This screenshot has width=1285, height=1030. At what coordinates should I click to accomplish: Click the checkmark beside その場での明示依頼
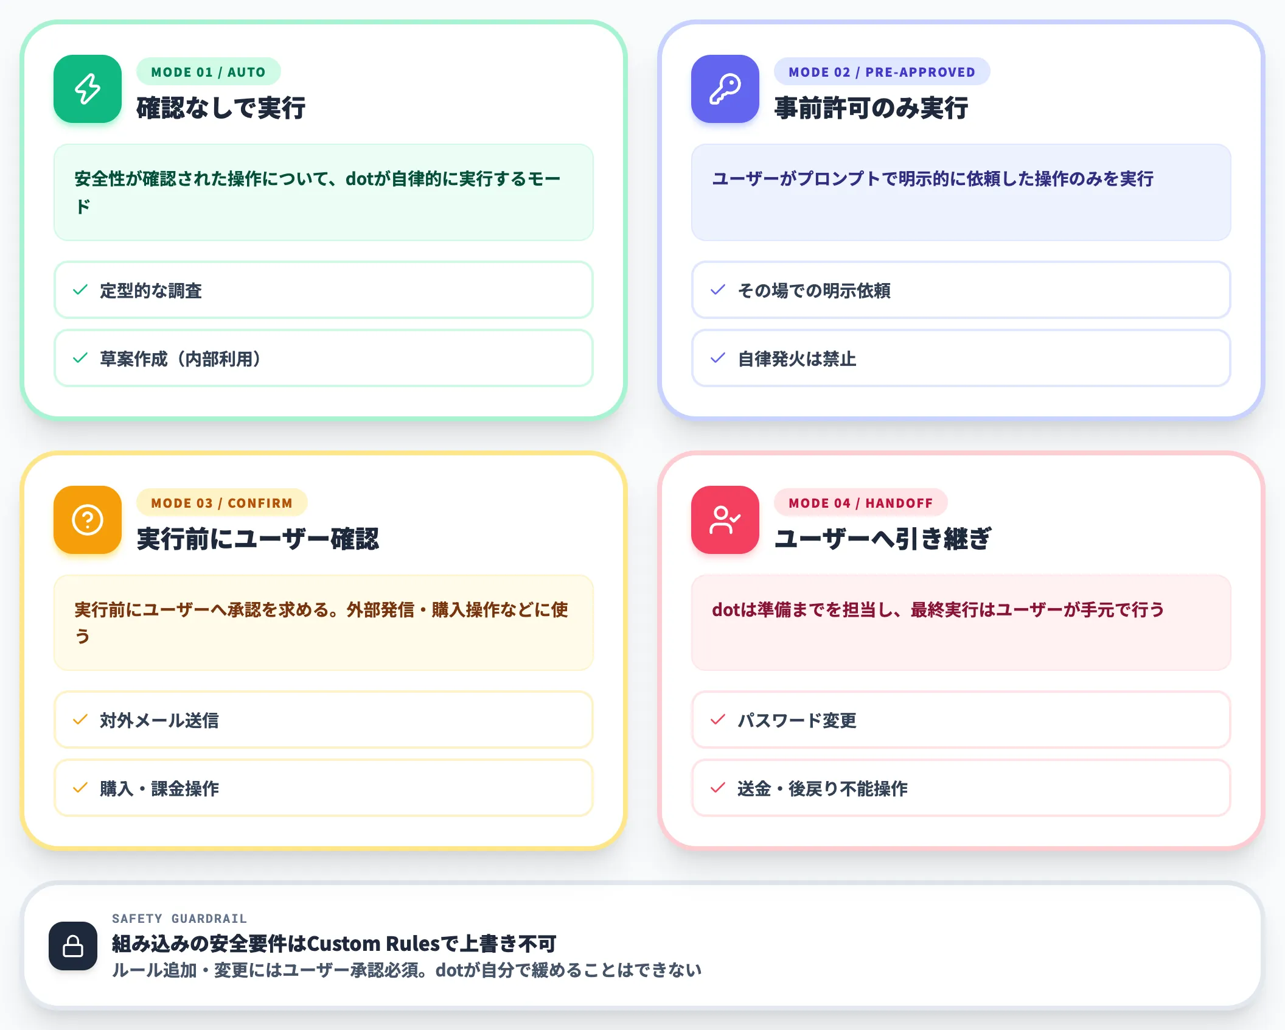click(x=718, y=290)
